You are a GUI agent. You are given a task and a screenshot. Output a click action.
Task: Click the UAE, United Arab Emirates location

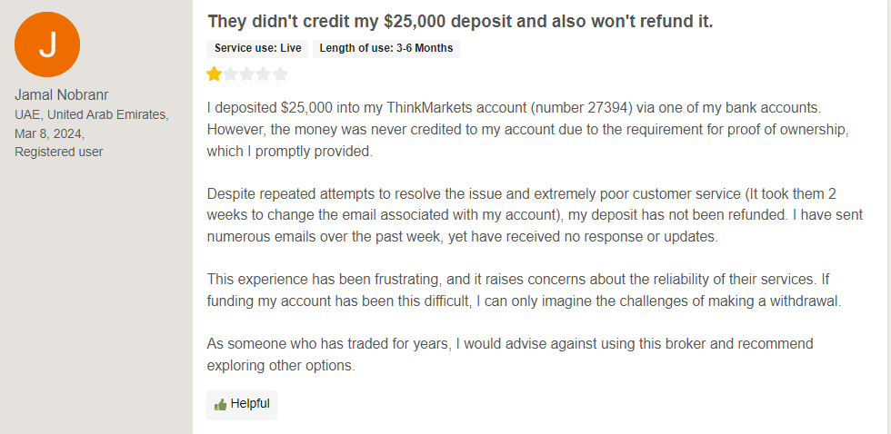(x=92, y=114)
